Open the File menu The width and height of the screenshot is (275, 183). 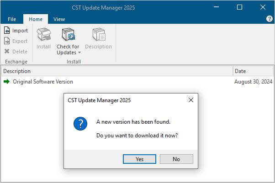click(x=12, y=19)
